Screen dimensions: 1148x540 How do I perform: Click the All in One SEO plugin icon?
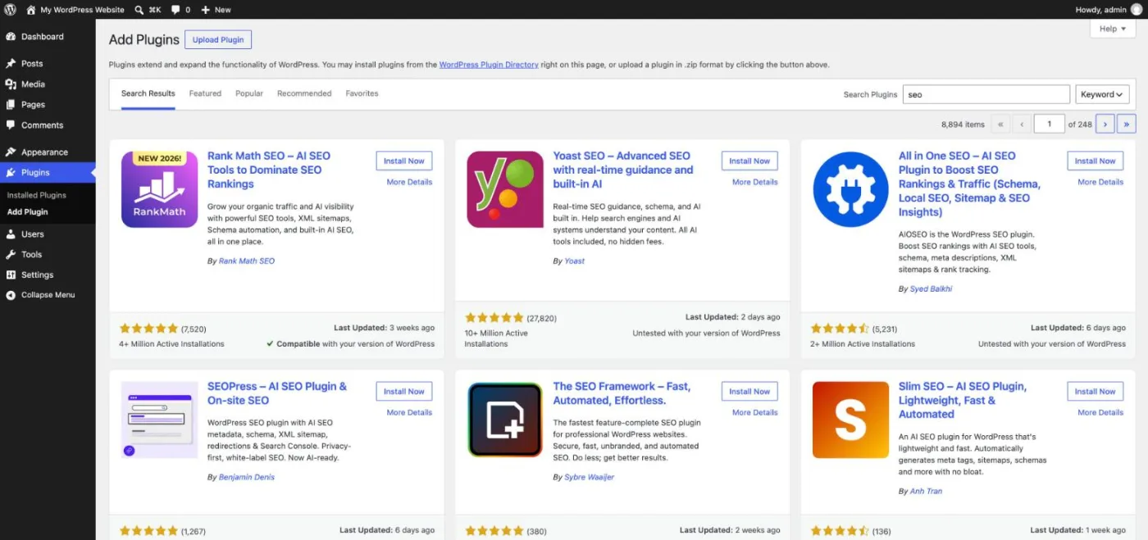pos(851,189)
